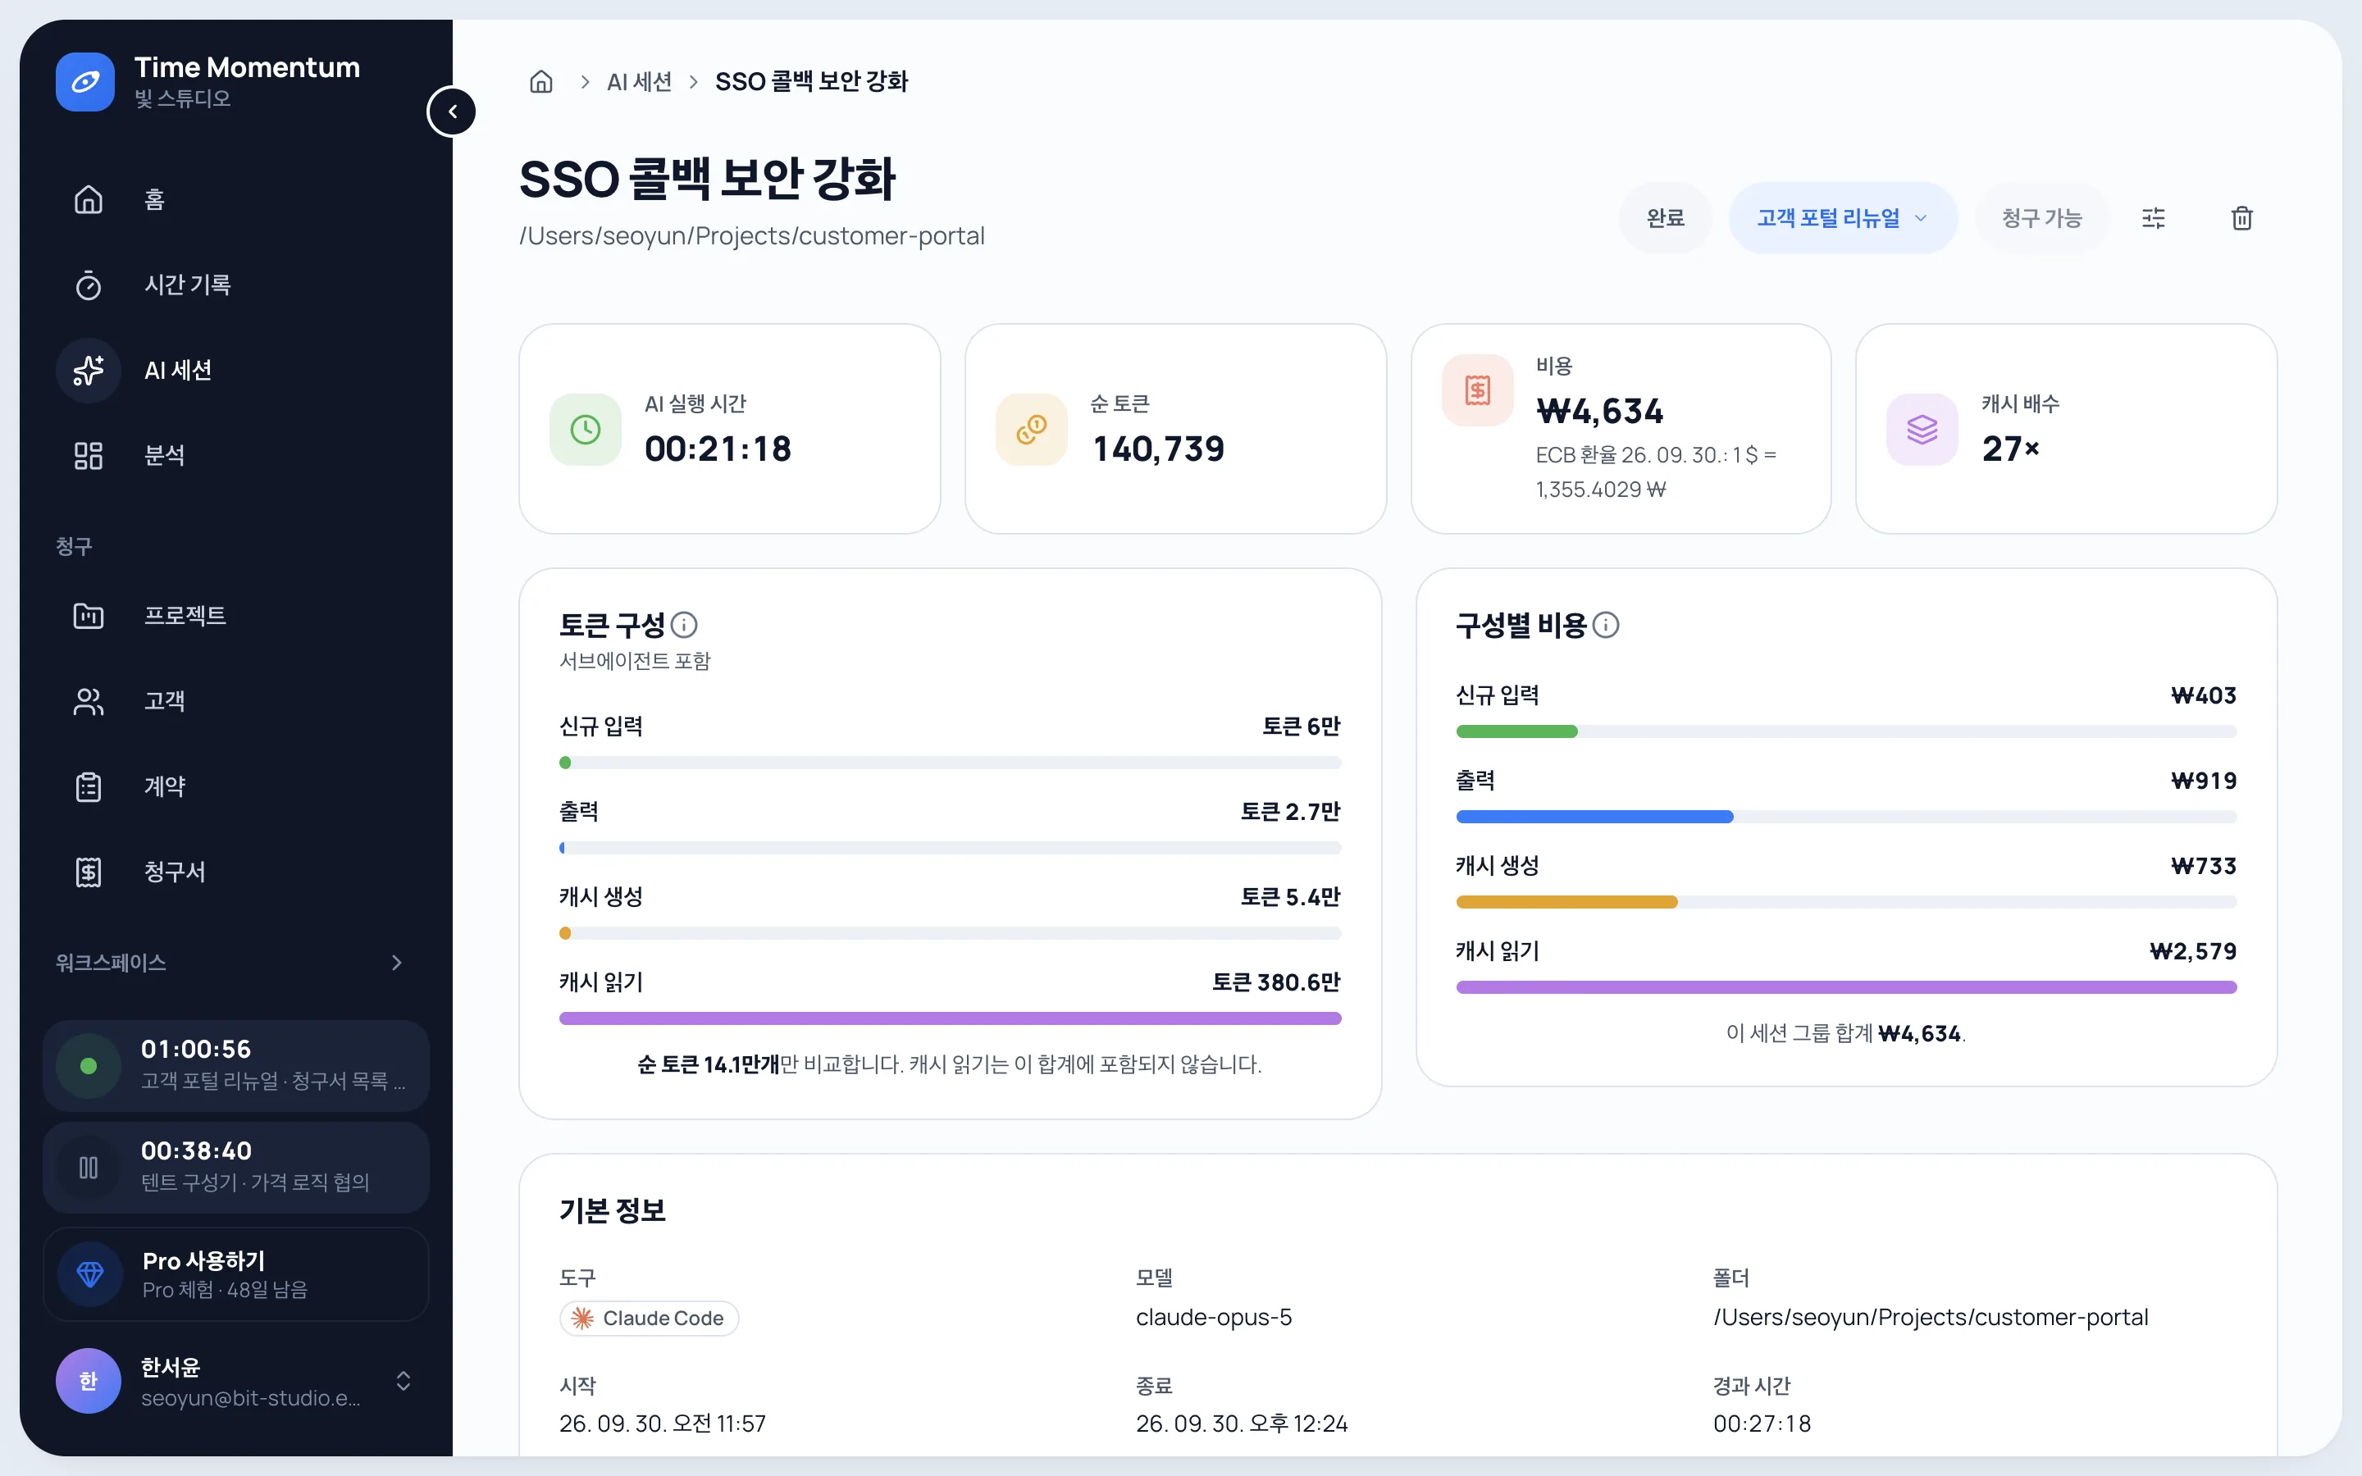The height and width of the screenshot is (1476, 2362).
Task: Click the Time Momentum logo icon
Action: click(x=85, y=82)
